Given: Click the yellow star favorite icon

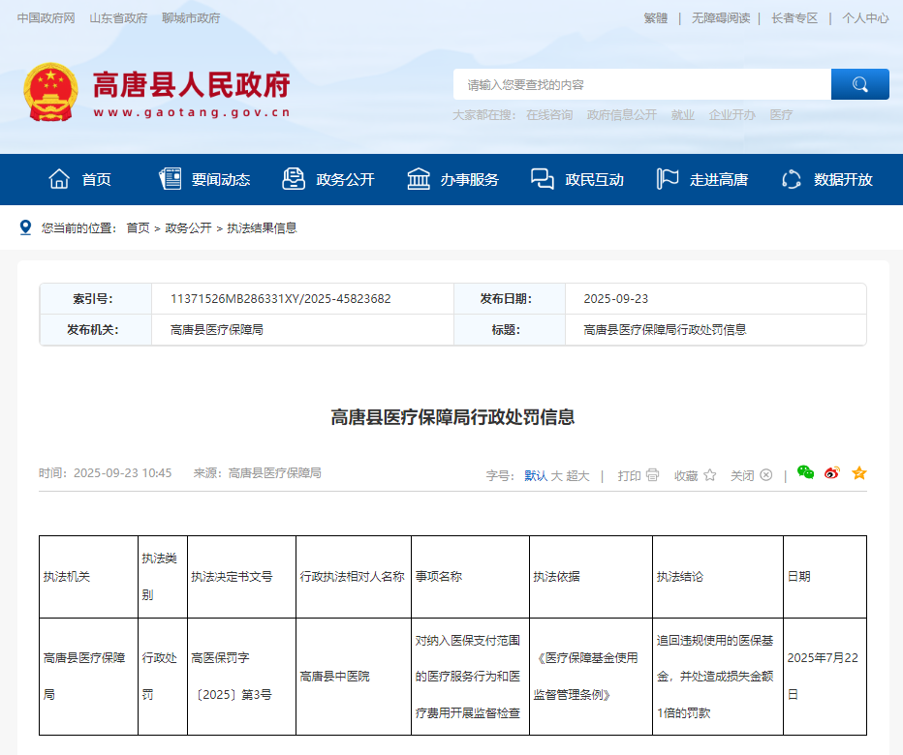Looking at the screenshot, I should [858, 473].
